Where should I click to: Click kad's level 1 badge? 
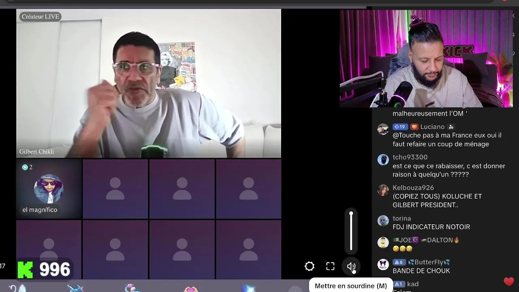[x=399, y=284]
